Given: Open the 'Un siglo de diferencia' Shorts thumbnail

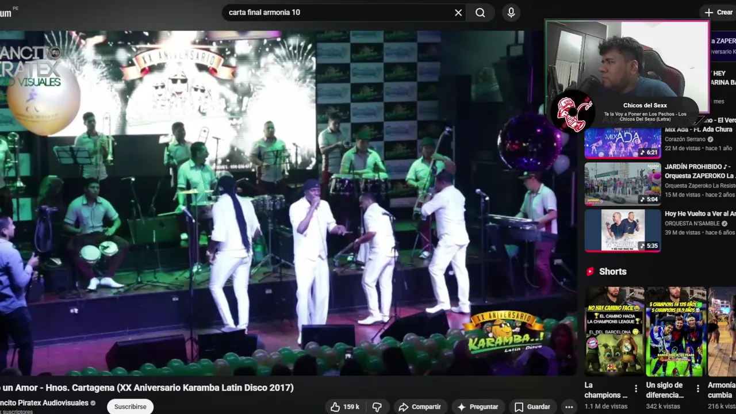Looking at the screenshot, I should pos(676,332).
